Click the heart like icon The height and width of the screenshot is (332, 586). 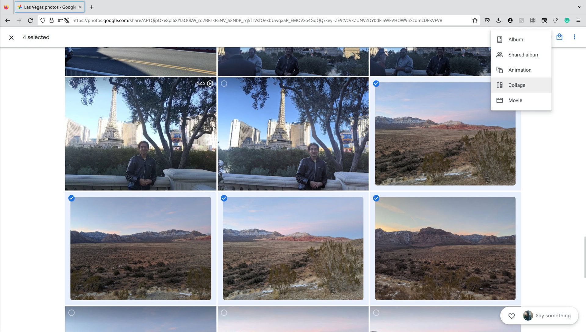(x=512, y=316)
